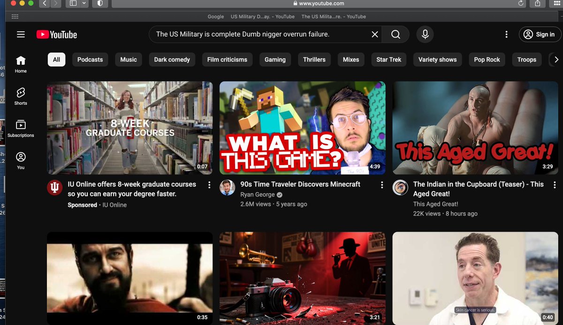The height and width of the screenshot is (325, 563).
Task: Click IU Online sponsor name text
Action: (x=114, y=205)
